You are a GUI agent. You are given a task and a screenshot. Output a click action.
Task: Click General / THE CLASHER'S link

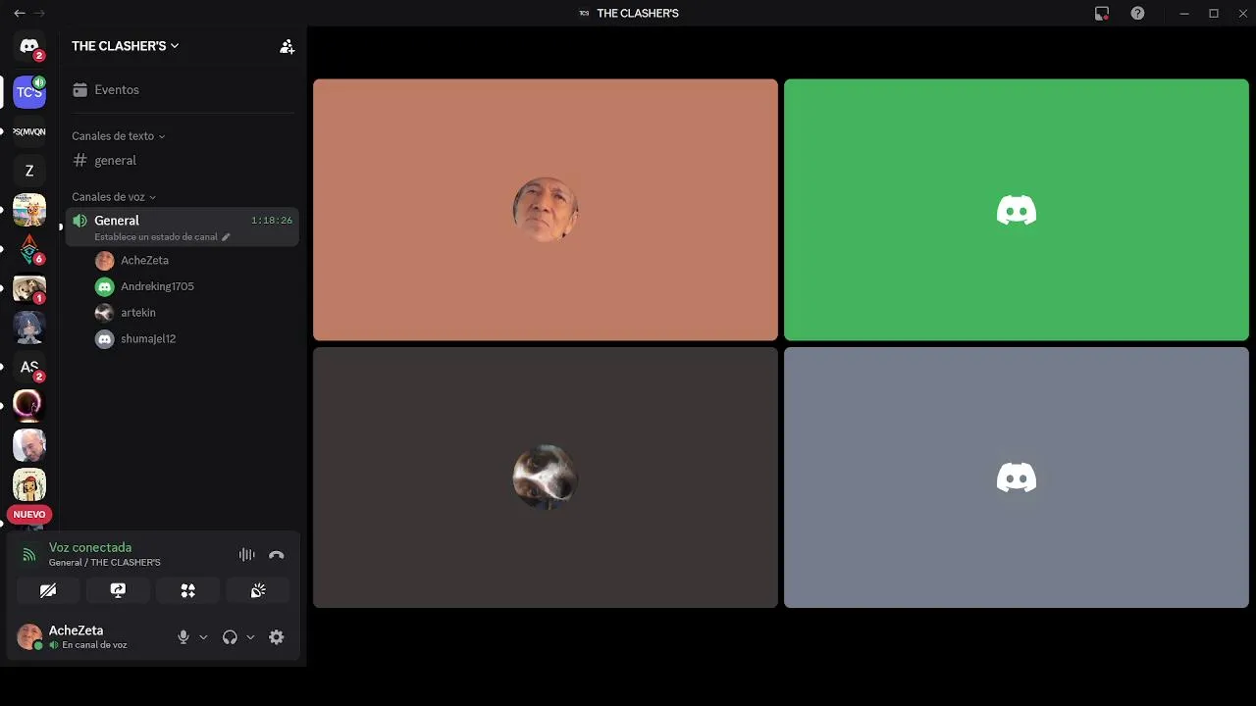[105, 563]
